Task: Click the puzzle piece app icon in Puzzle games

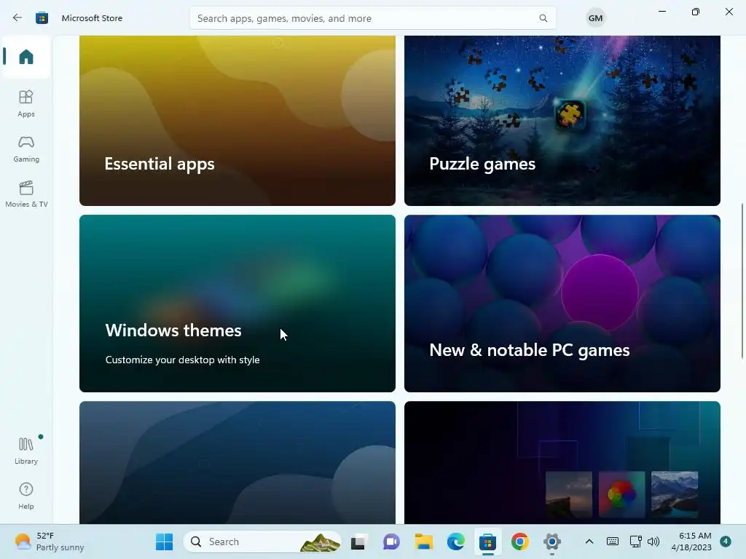Action: pyautogui.click(x=570, y=114)
